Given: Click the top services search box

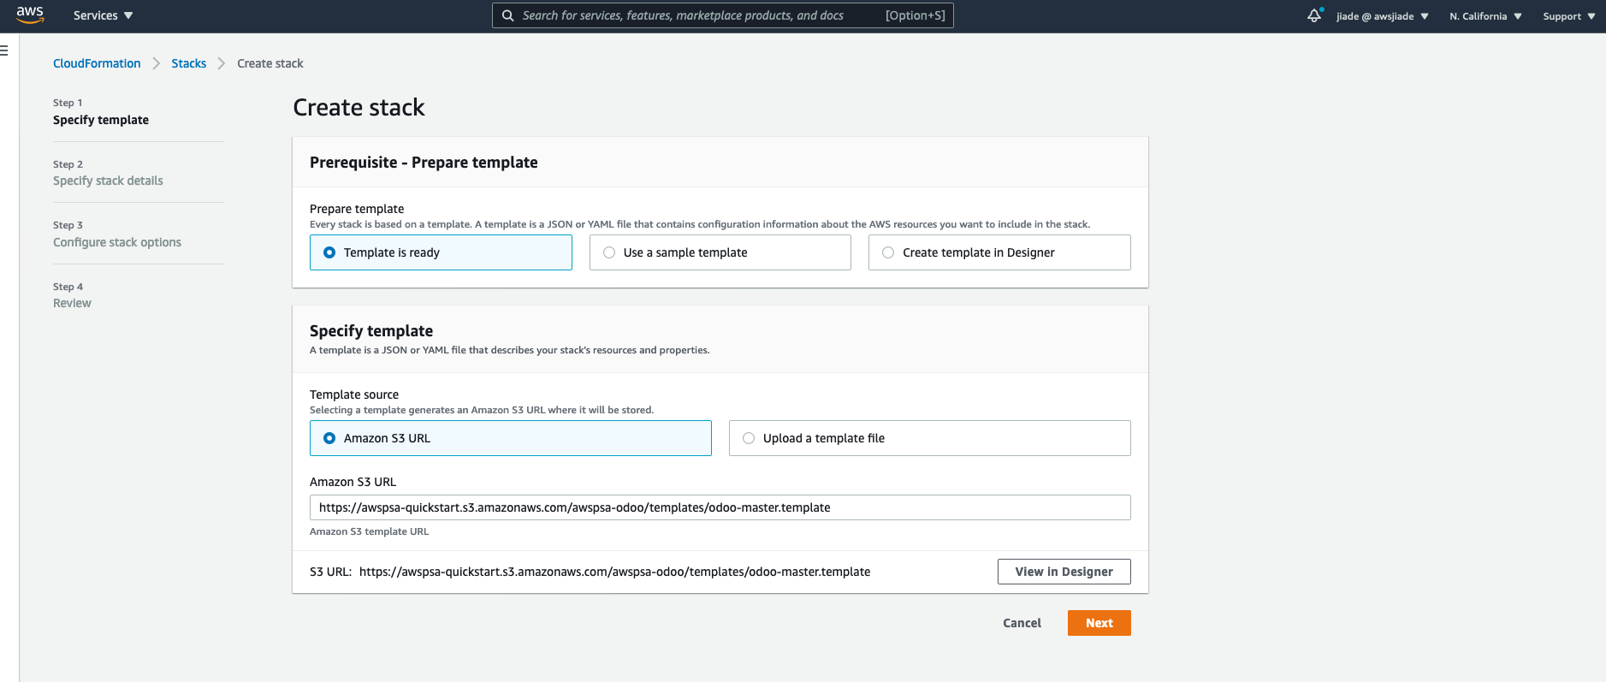Looking at the screenshot, I should click(x=722, y=15).
